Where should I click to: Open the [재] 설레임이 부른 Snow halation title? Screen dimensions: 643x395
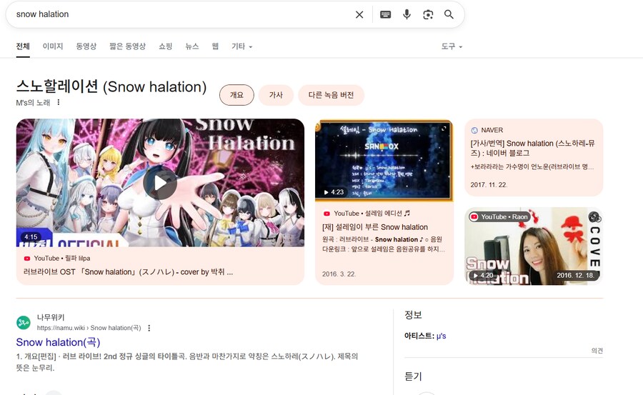[375, 227]
